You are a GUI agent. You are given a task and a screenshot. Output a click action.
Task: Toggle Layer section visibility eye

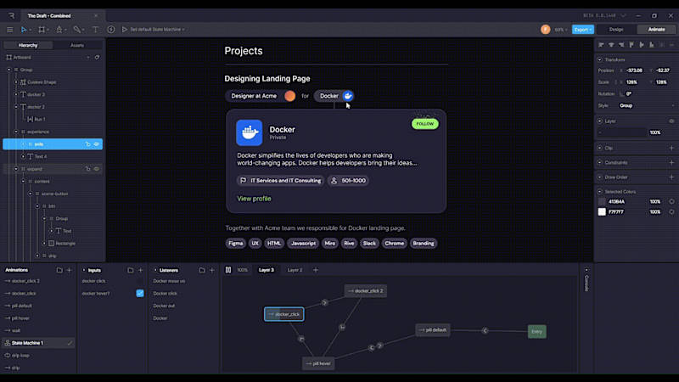click(671, 121)
